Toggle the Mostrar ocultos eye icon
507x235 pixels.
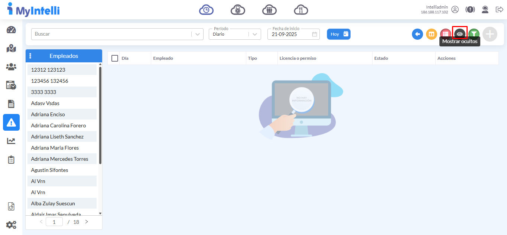click(460, 34)
